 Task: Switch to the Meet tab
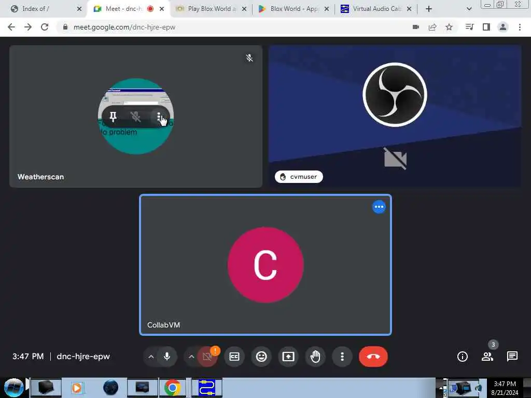point(123,9)
